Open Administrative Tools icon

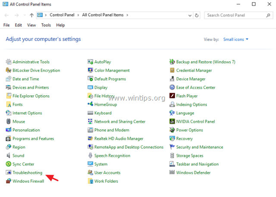pyautogui.click(x=9, y=62)
